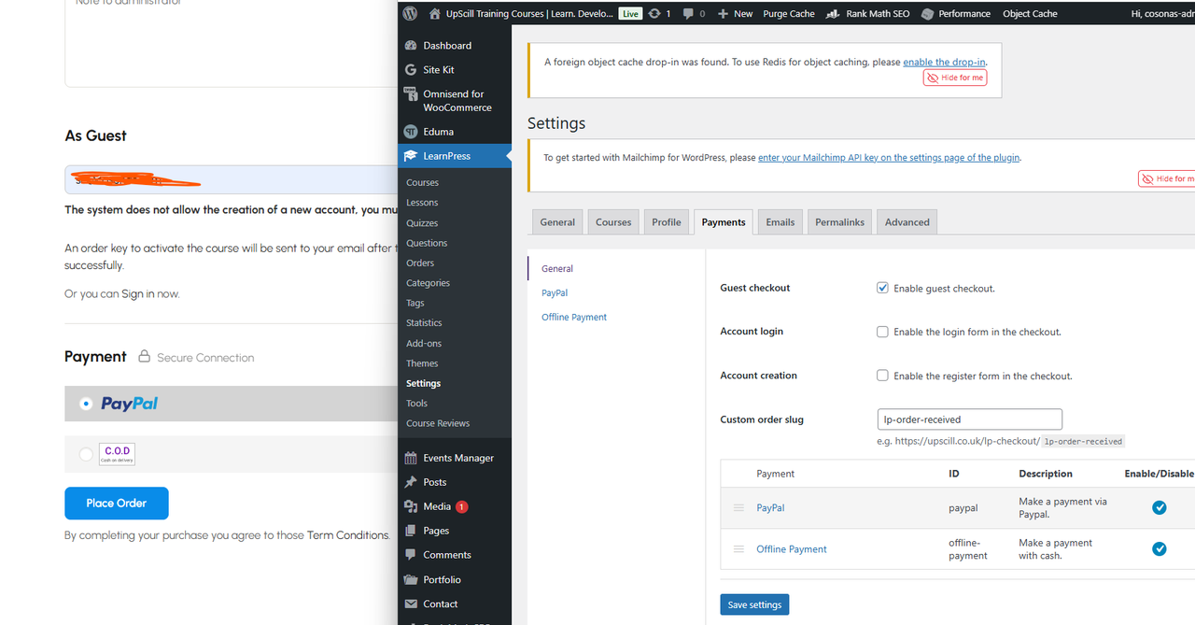Select the PayPal payment radio button
Viewport: 1195px width, 625px height.
(x=86, y=404)
